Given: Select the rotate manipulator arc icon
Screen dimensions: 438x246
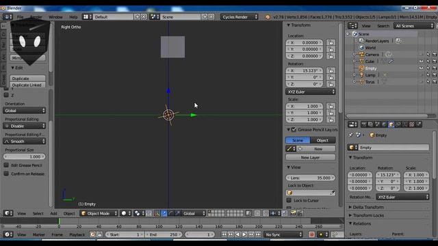Looking at the screenshot, I should (x=170, y=214).
